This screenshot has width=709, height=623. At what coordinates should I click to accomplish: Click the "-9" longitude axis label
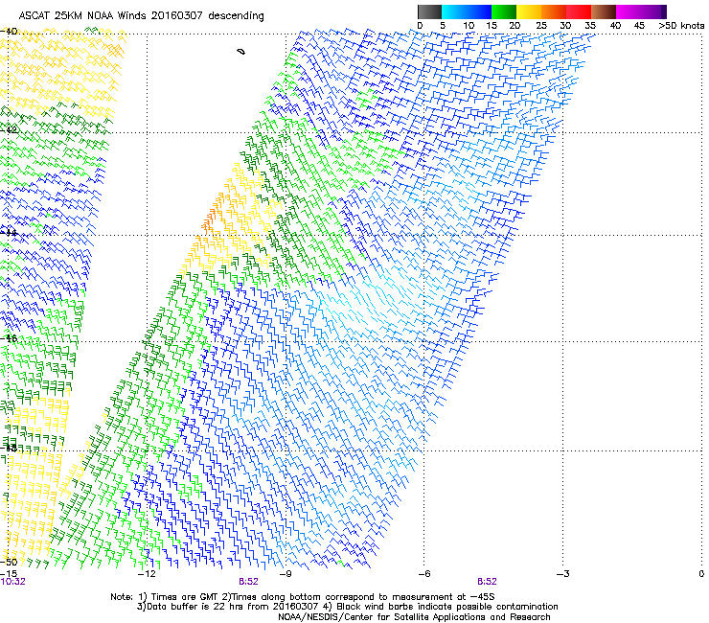click(x=286, y=574)
